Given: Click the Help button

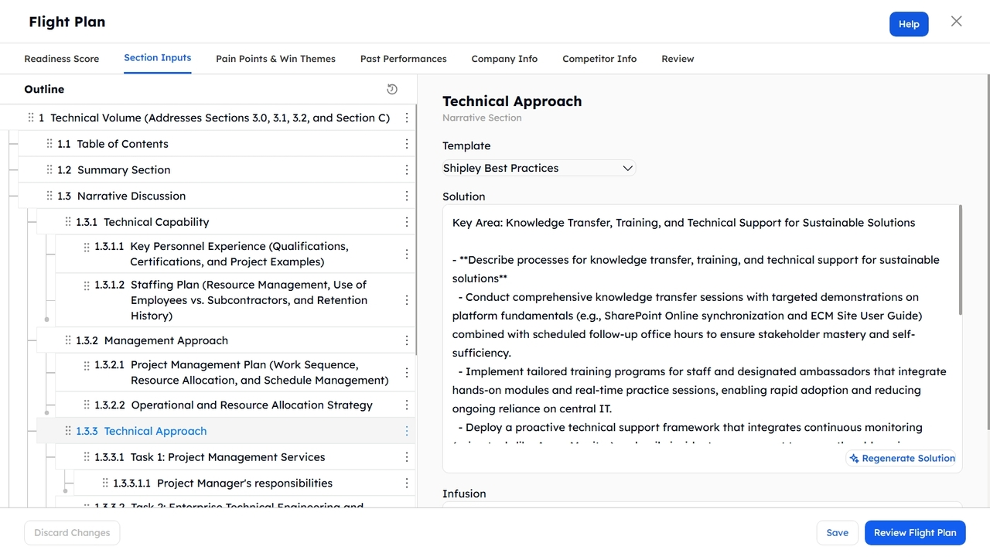Looking at the screenshot, I should pos(909,24).
